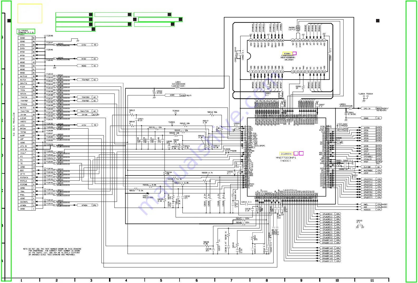Select the SPDIN pin 34 row

point(27,94)
